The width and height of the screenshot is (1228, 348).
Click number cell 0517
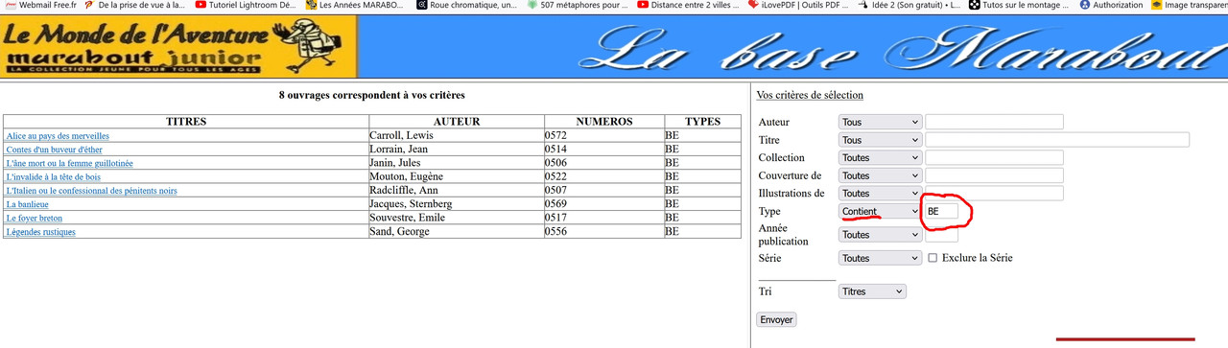(604, 218)
